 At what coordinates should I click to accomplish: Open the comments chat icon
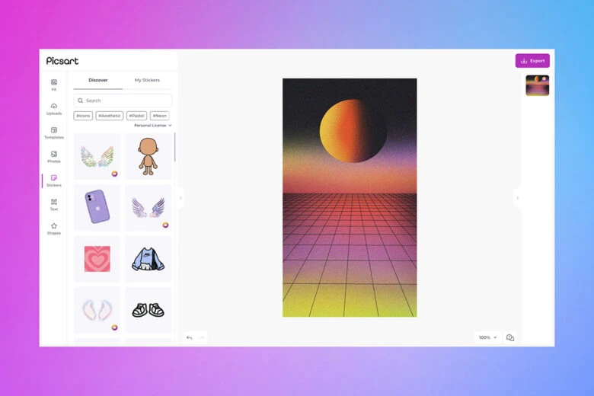(x=510, y=337)
